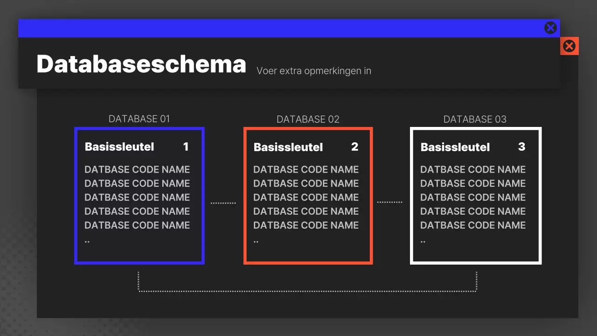
Task: Select the Basissleutel 3 key header
Action: click(455, 147)
